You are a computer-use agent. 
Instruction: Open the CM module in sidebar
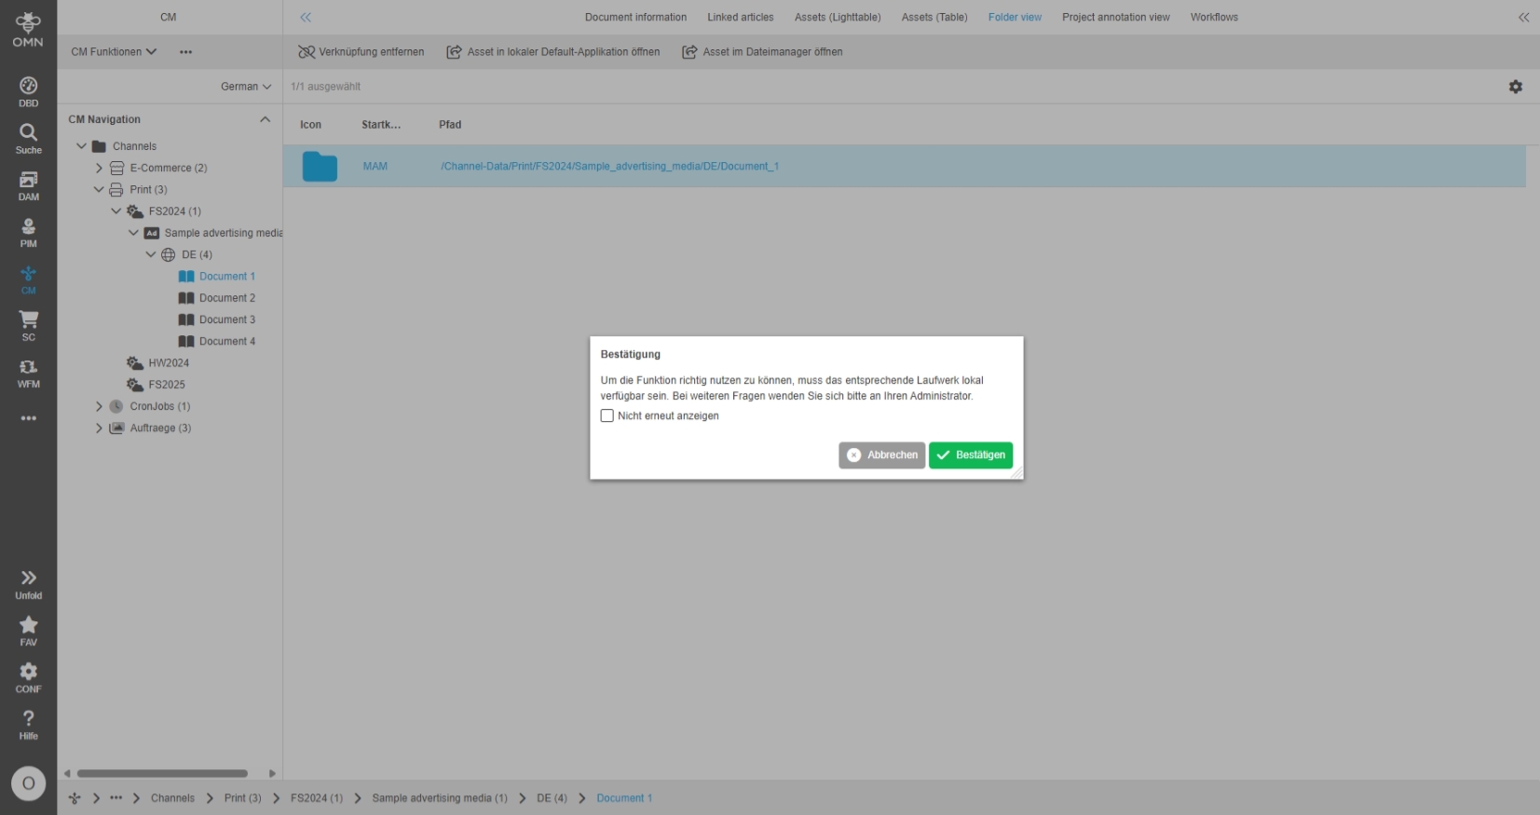coord(28,279)
